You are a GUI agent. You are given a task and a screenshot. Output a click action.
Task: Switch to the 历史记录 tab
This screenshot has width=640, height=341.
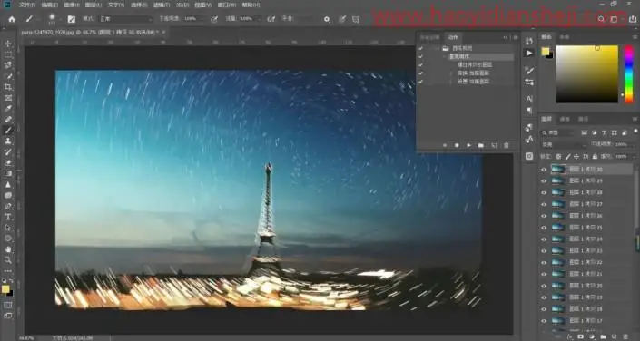tap(430, 37)
